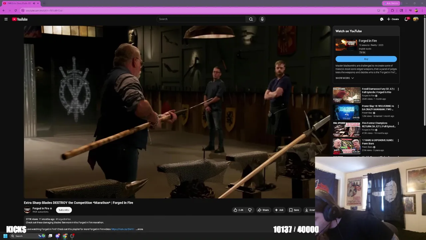
Task: Like the video with thumbs up
Action: [238, 210]
